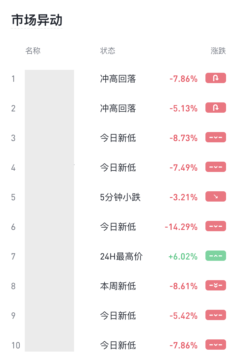The image size is (237, 360).
Task: Tap the red low icon beside -14.29%
Action: point(215,226)
